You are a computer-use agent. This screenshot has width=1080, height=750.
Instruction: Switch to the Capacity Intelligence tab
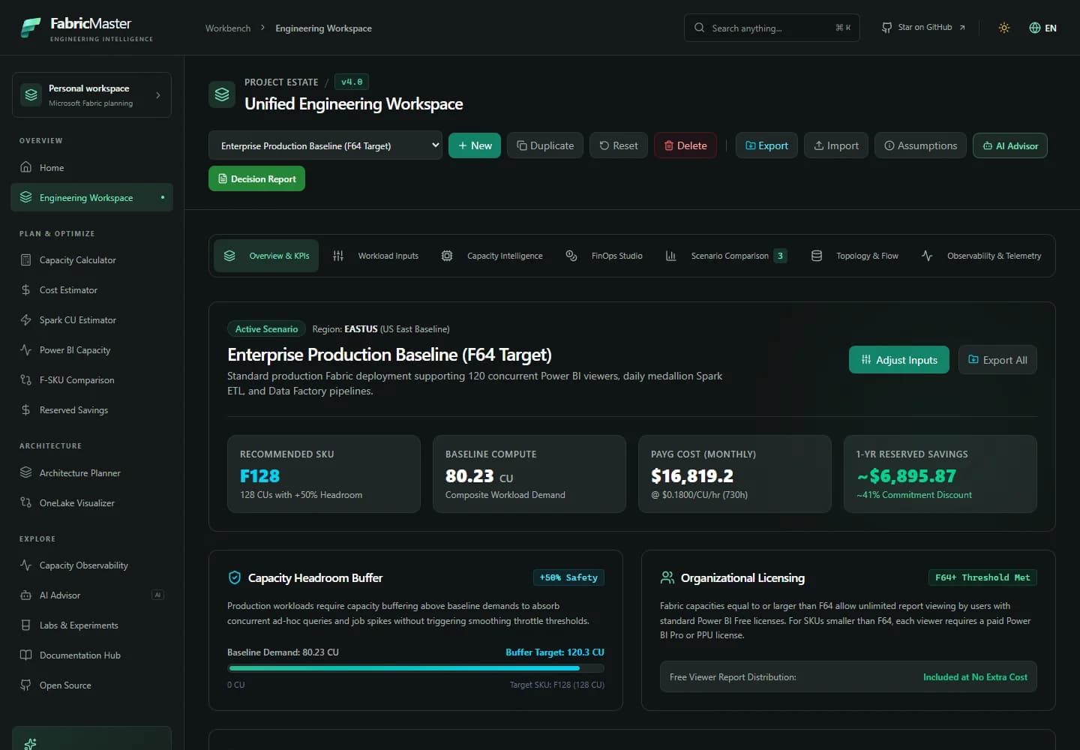[x=492, y=256]
